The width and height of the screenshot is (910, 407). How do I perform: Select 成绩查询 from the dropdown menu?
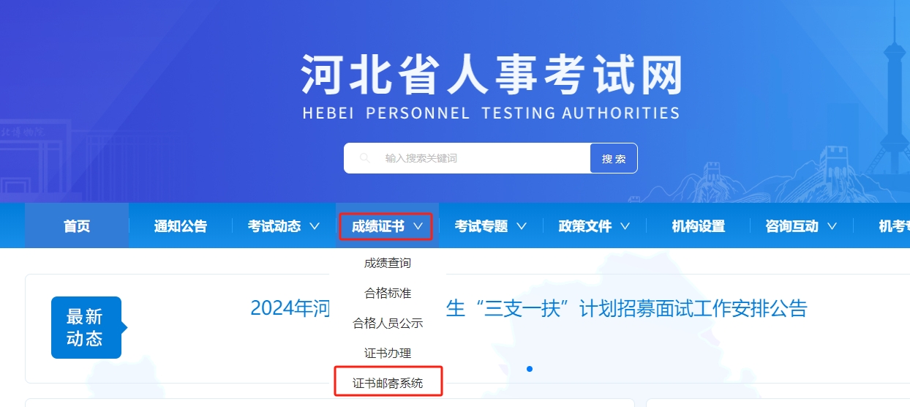(388, 263)
